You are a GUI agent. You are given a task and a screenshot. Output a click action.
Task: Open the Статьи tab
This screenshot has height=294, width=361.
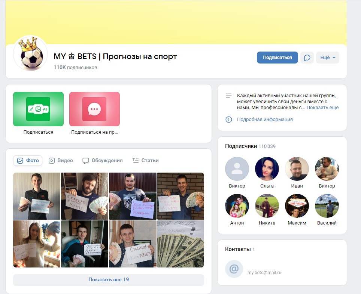tap(145, 161)
